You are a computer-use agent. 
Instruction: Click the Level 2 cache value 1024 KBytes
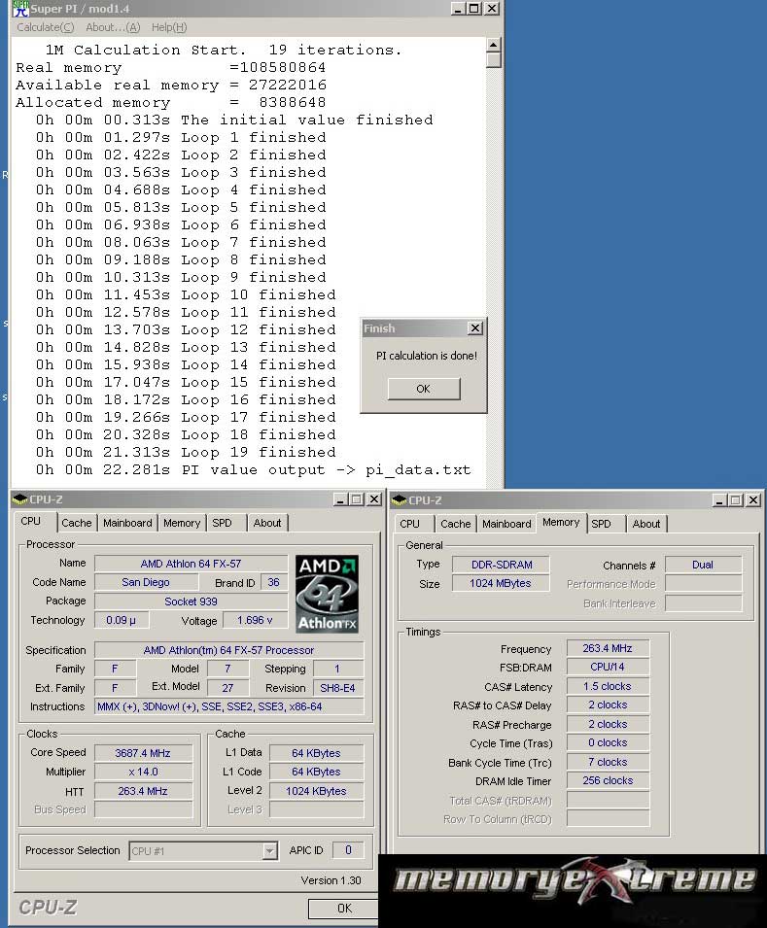tap(316, 791)
